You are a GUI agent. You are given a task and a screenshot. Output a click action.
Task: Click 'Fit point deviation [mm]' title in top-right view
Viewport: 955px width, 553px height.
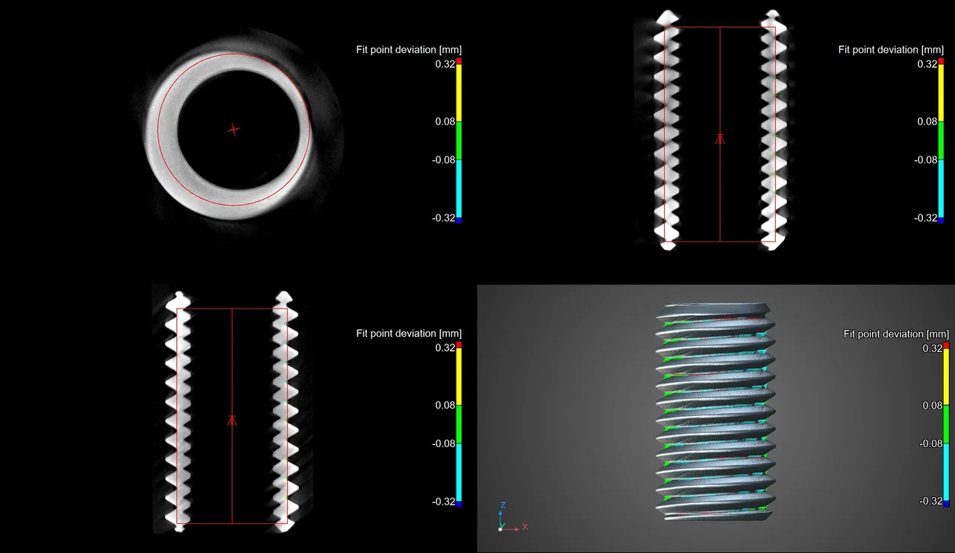(x=891, y=50)
